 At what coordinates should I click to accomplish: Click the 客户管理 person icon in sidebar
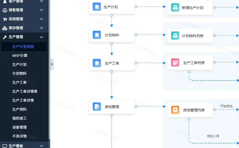tap(4, 2)
